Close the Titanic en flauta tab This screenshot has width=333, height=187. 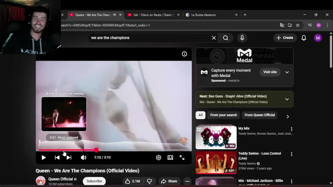pyautogui.click(x=178, y=15)
